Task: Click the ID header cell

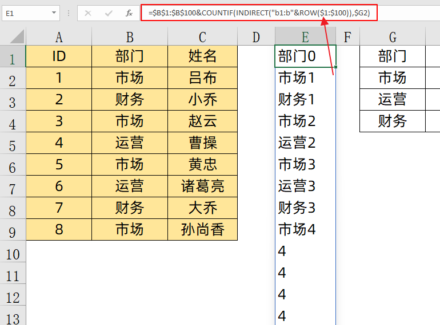Action: pyautogui.click(x=59, y=56)
